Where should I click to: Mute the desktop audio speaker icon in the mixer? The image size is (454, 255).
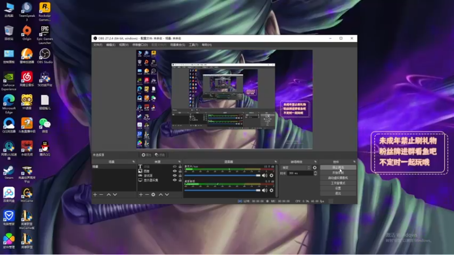[x=264, y=190]
